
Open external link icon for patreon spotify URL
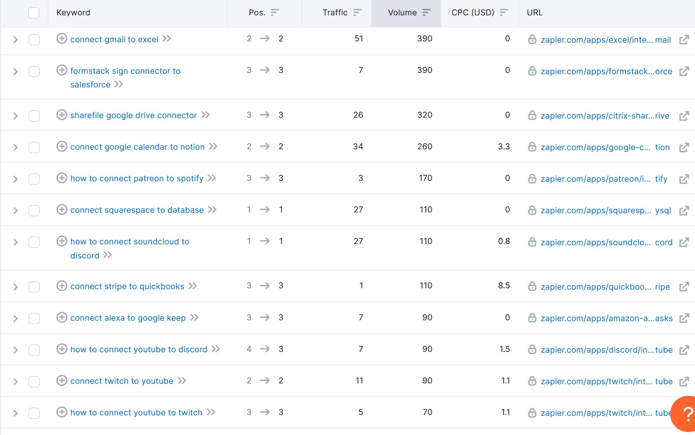[684, 179]
